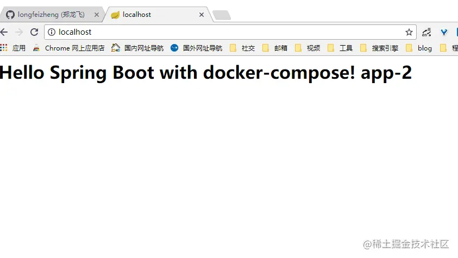Open the 应用 apps shortcut
This screenshot has width=458, height=258.
coord(13,48)
